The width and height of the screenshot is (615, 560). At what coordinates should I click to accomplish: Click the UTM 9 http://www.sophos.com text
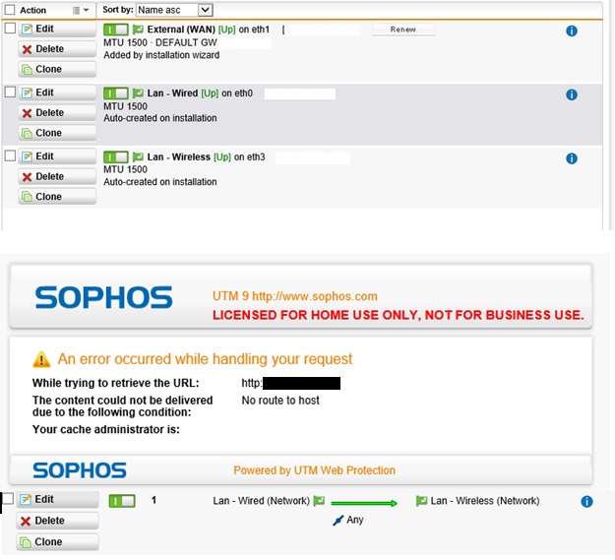click(x=295, y=296)
